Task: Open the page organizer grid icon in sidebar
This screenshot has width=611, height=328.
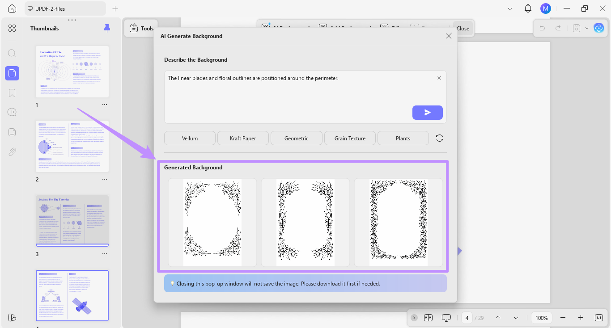Action: 12,28
